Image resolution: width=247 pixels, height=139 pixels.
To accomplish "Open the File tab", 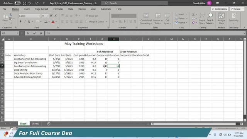I will click(x=5, y=9).
